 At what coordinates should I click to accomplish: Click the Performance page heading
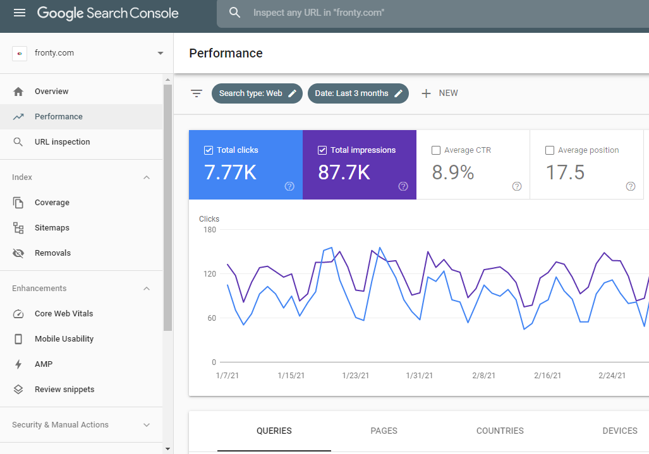(226, 53)
